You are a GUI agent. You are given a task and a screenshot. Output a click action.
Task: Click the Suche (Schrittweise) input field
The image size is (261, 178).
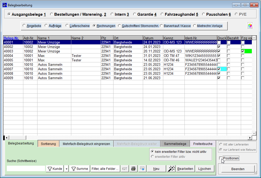coord(26,169)
